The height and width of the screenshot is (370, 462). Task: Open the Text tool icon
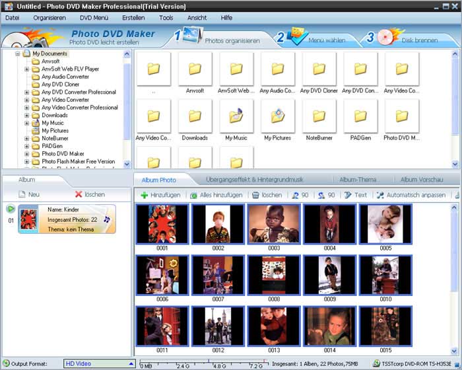[x=348, y=195]
